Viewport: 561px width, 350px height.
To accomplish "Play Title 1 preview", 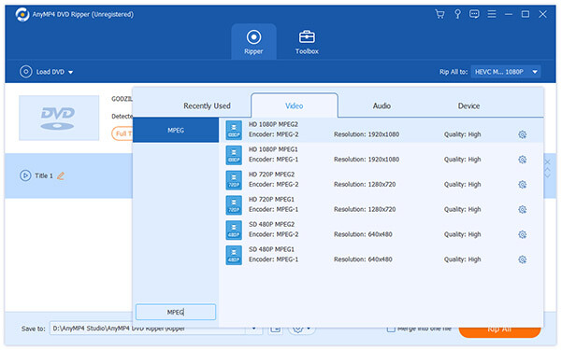I will 25,175.
